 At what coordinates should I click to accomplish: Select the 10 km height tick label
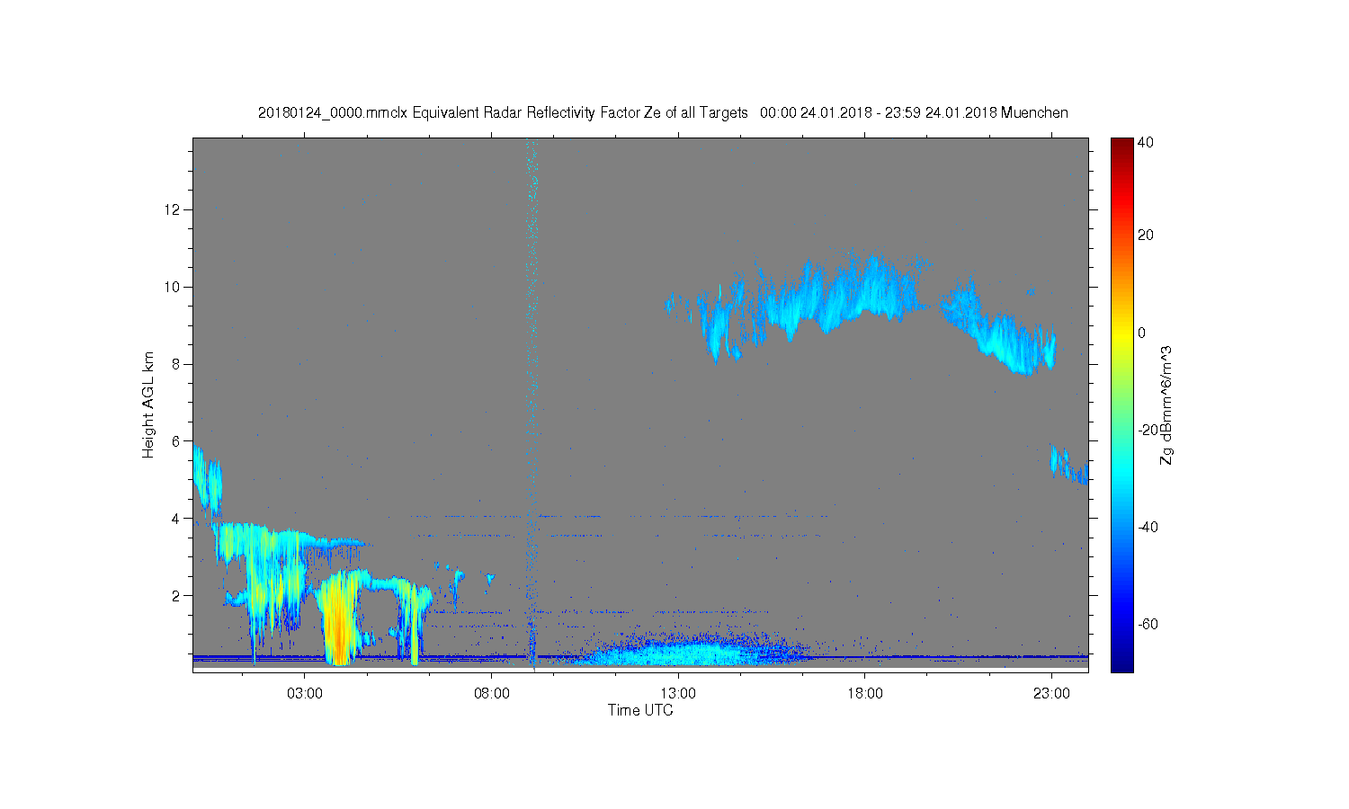coord(174,287)
